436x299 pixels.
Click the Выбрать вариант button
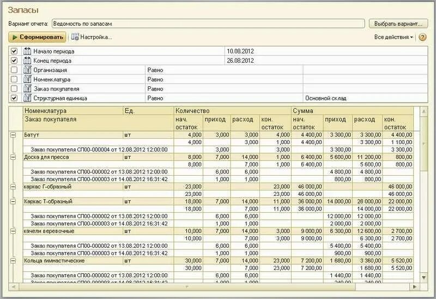click(x=398, y=23)
